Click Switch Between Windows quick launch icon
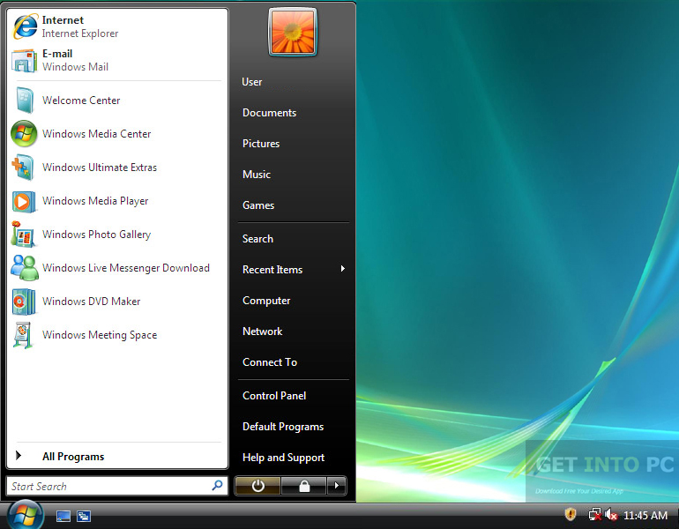This screenshot has height=529, width=679. tap(84, 516)
